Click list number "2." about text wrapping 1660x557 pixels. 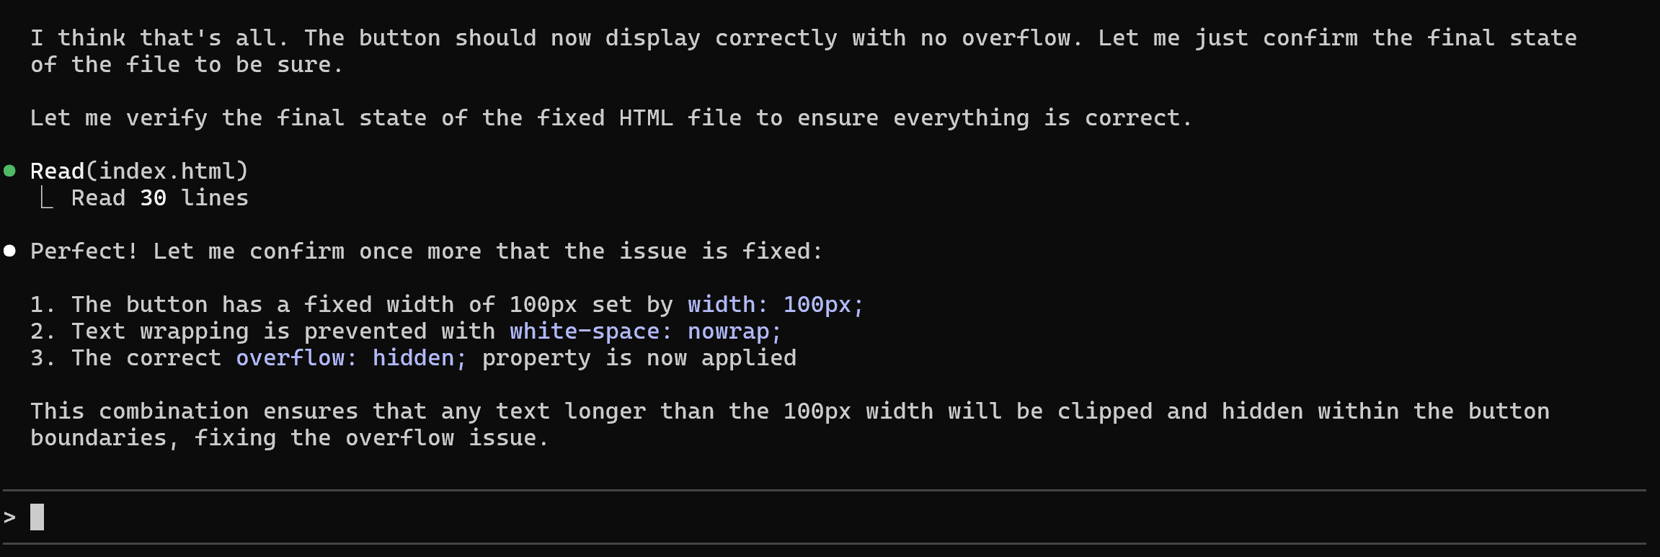[x=42, y=331]
